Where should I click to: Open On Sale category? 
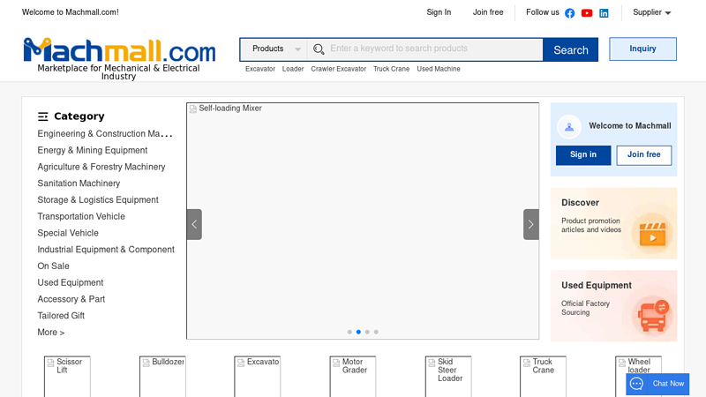[53, 266]
